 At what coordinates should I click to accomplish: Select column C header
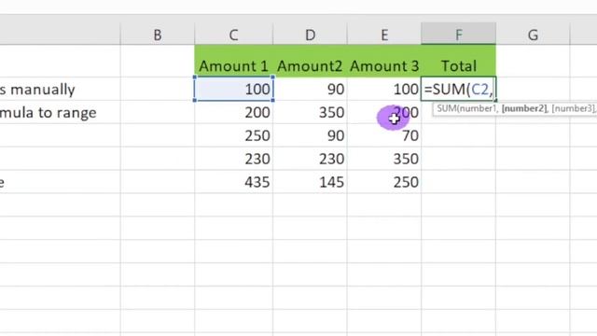coord(233,35)
